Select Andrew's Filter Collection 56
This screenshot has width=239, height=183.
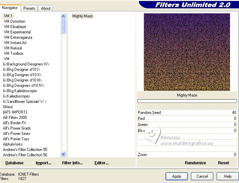(25, 155)
